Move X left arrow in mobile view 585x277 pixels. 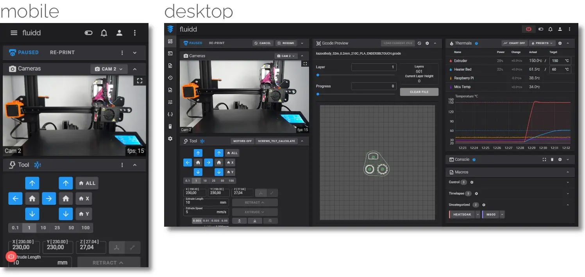click(15, 199)
